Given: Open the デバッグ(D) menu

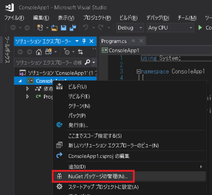Looking at the screenshot, I should click(x=157, y=18).
